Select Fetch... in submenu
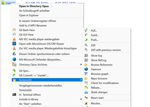This screenshot has height=107, width=150. [95, 35]
